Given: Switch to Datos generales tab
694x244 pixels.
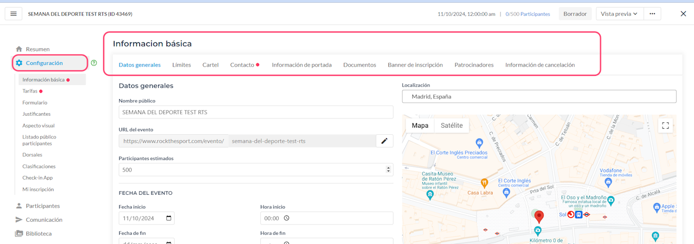Looking at the screenshot, I should [x=140, y=65].
